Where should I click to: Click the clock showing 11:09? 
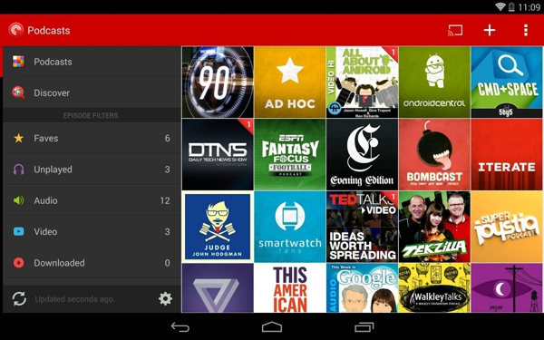click(x=529, y=7)
